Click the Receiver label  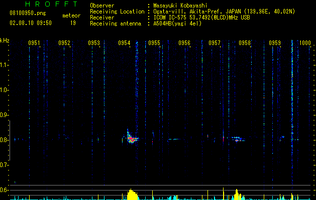tap(102, 17)
